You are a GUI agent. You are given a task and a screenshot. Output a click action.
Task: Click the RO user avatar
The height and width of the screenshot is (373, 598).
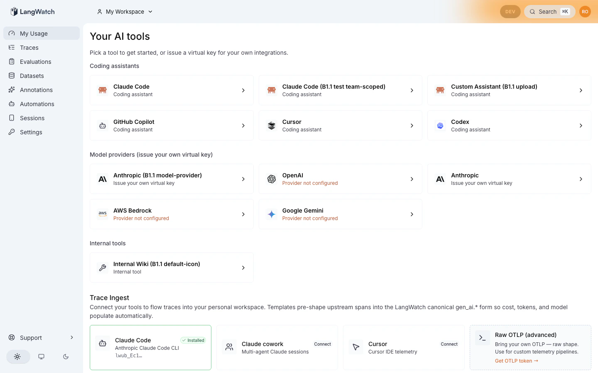585,12
